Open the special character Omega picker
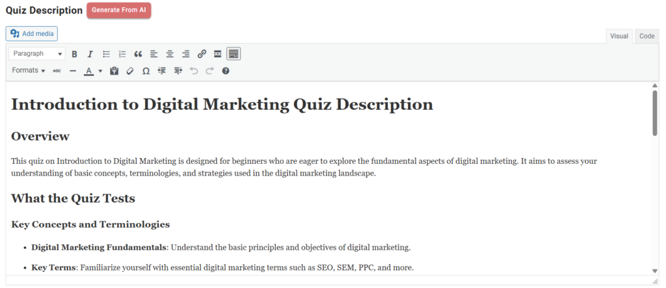Screen dimensions: 666x288 pyautogui.click(x=146, y=71)
